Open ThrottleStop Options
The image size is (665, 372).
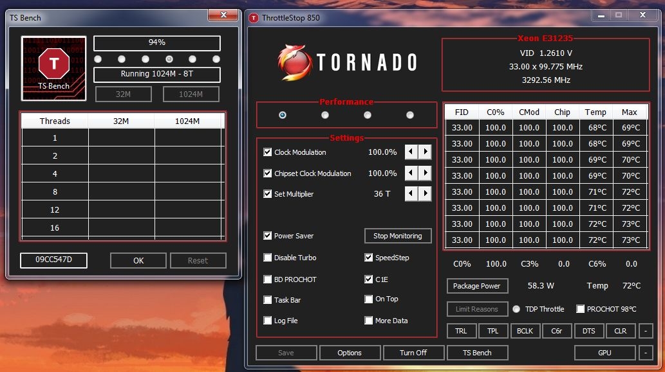pos(350,353)
